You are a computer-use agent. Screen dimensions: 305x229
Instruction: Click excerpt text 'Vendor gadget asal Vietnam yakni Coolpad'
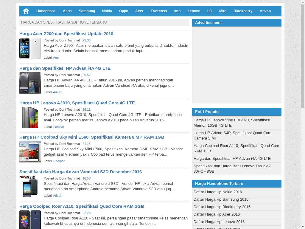click(x=113, y=152)
